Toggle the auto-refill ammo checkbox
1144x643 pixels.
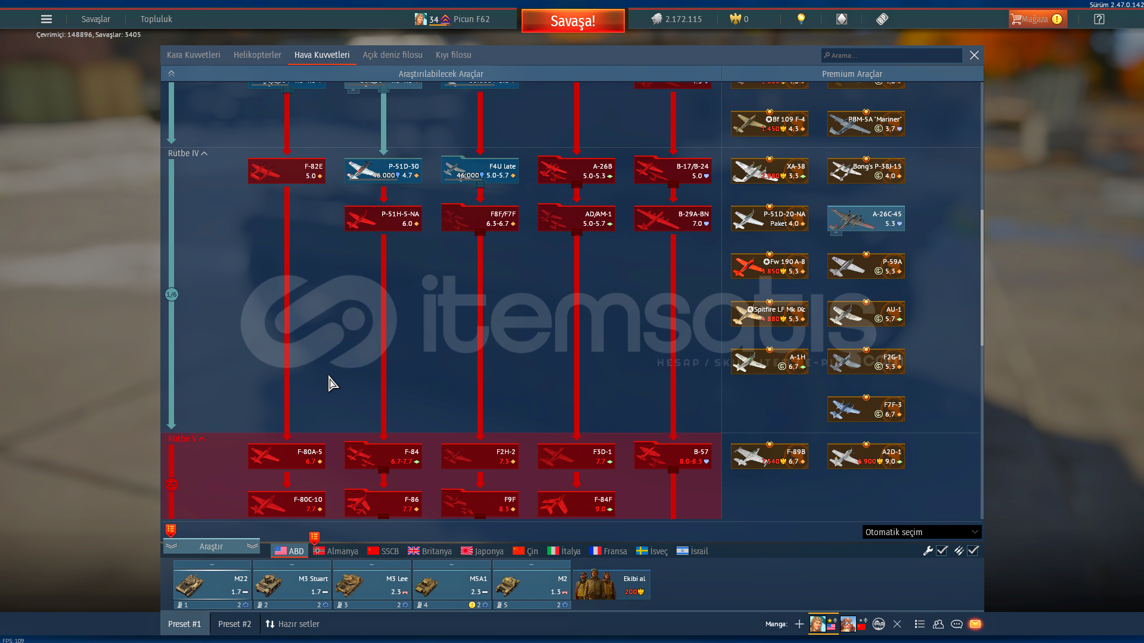pos(973,551)
